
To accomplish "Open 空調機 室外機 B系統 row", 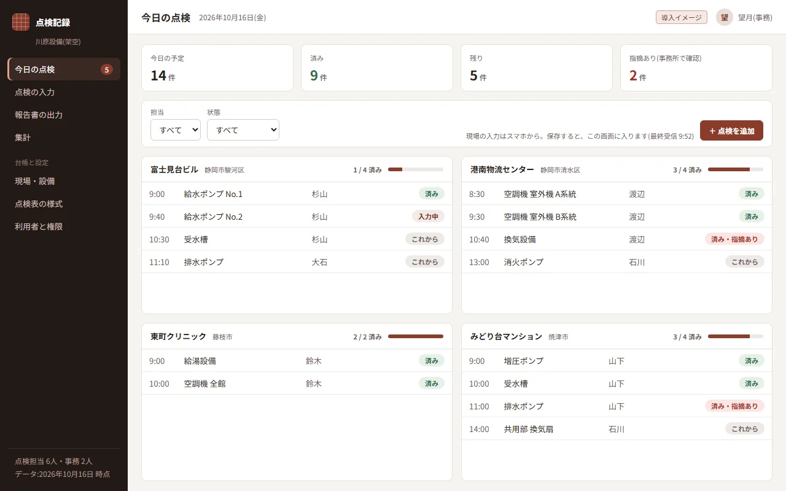I will point(617,217).
